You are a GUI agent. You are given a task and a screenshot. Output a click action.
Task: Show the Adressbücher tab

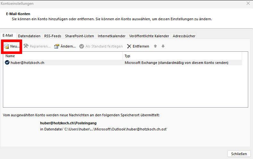tap(184, 36)
